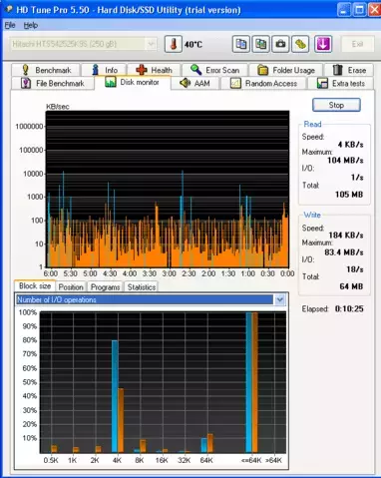
Task: Open the Help menu
Action: pyautogui.click(x=31, y=25)
